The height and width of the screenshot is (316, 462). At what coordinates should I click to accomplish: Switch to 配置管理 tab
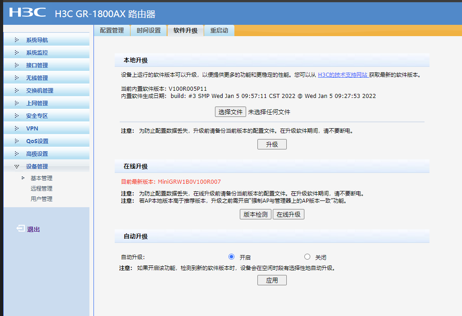[x=112, y=30]
